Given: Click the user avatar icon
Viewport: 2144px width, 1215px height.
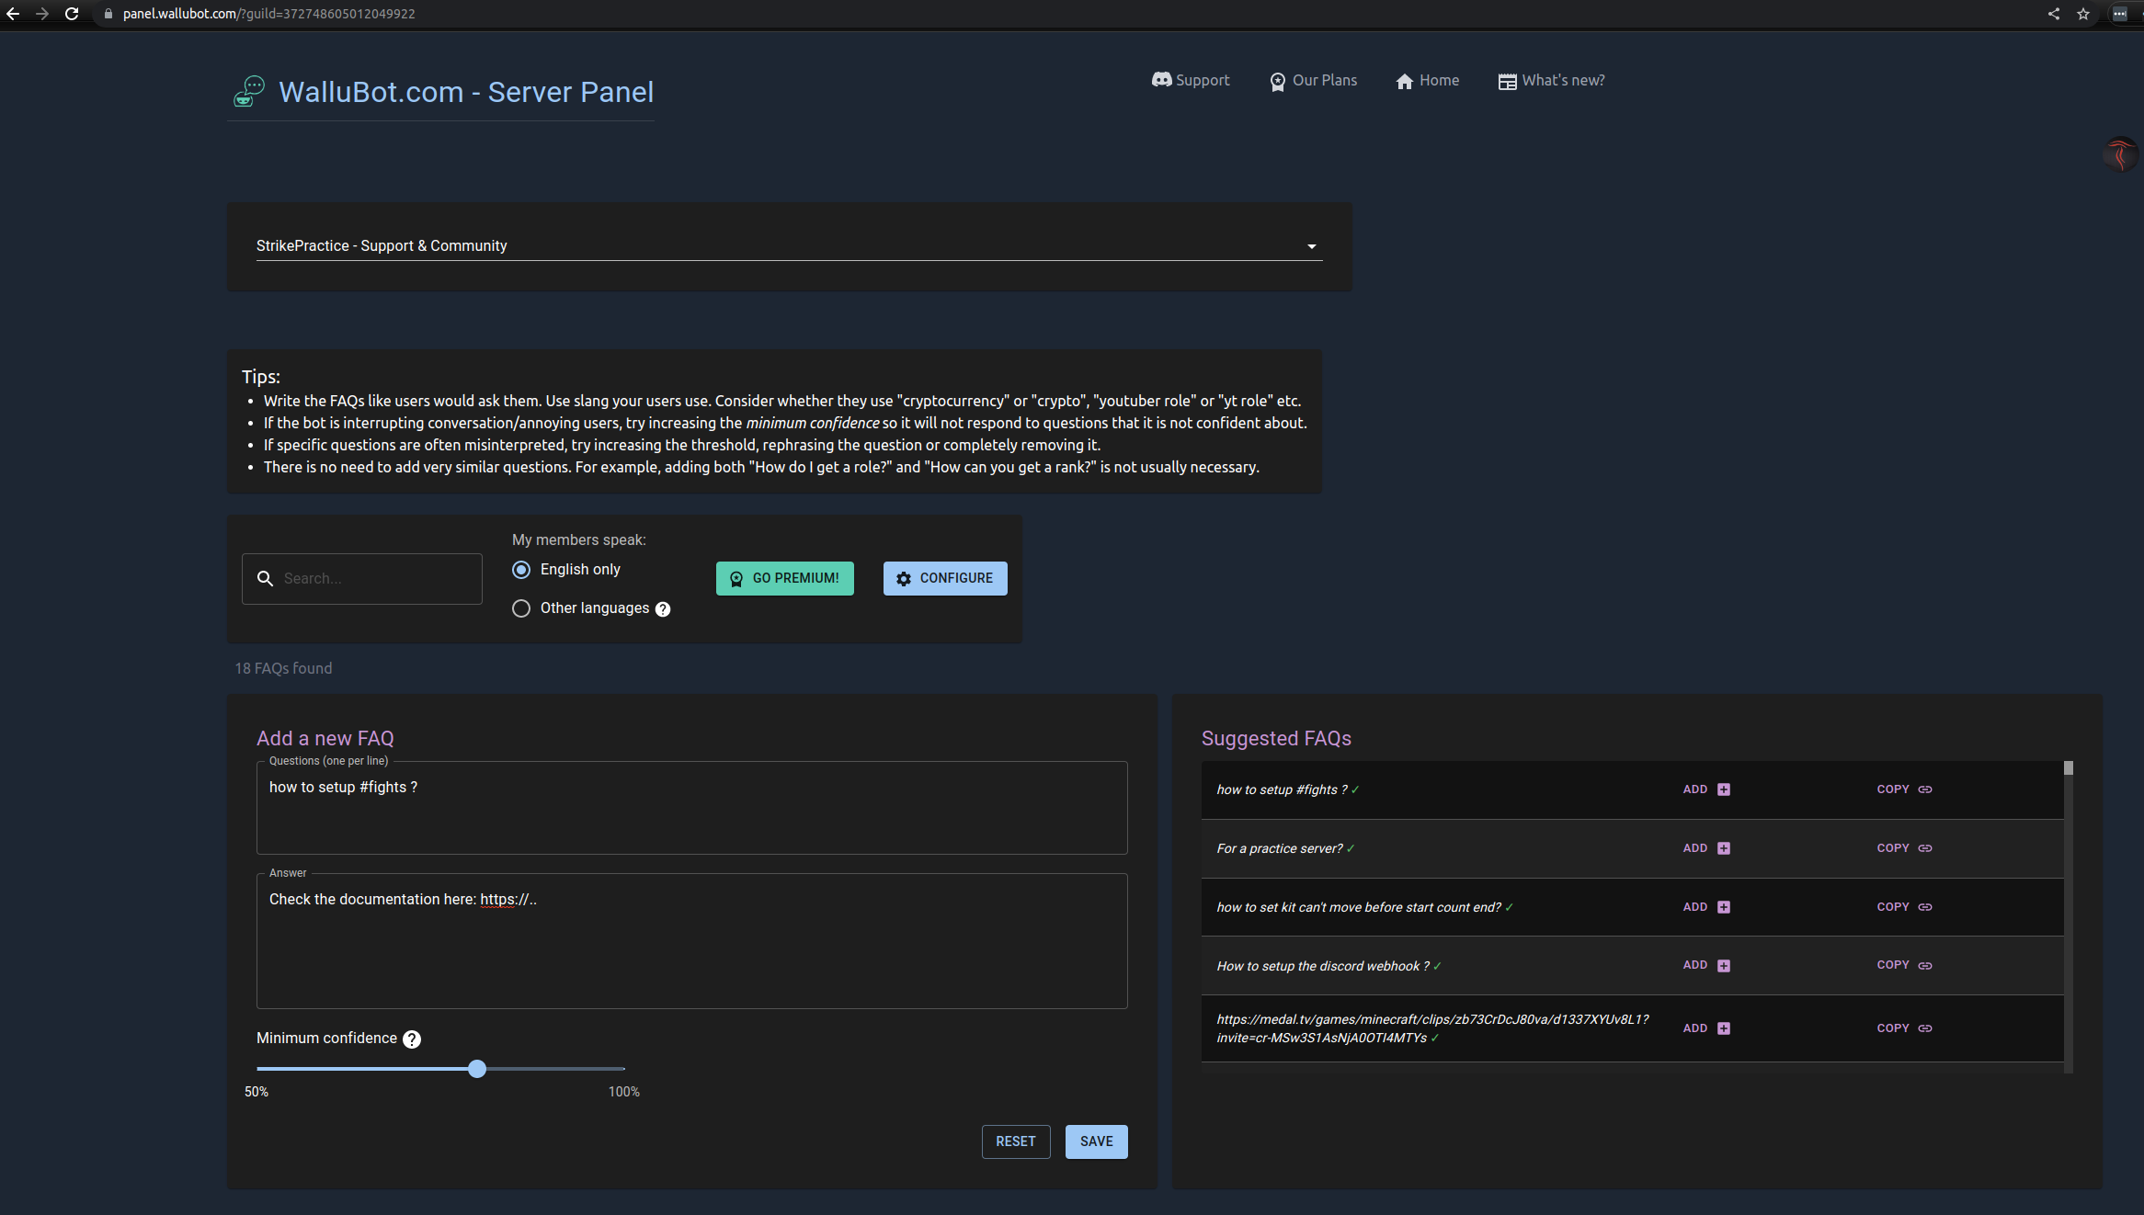Looking at the screenshot, I should coord(2120,153).
